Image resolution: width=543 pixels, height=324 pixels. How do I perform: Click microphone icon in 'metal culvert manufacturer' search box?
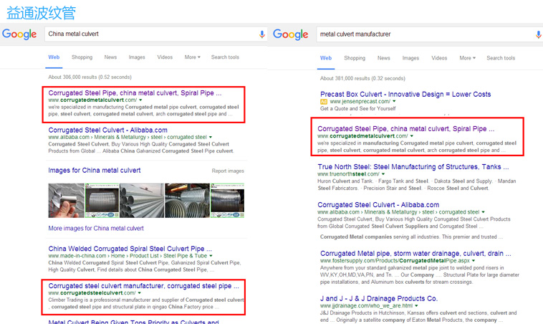tap(538, 34)
